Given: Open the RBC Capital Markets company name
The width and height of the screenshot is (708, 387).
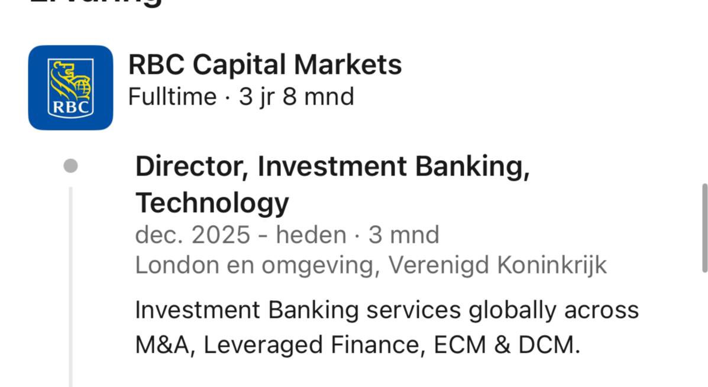Looking at the screenshot, I should point(265,64).
